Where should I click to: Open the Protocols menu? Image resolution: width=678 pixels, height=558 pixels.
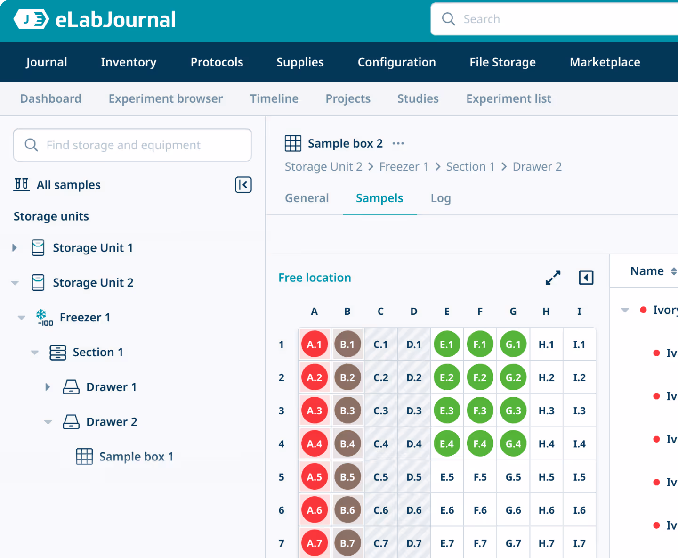point(217,62)
